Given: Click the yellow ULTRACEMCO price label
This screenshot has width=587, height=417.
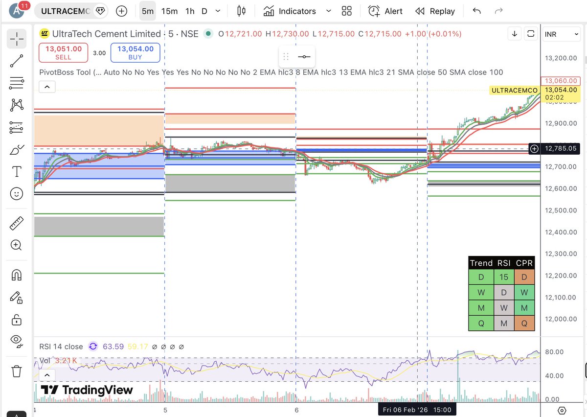Looking at the screenshot, I should (x=515, y=90).
